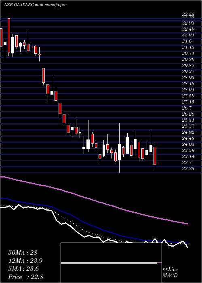
Task: Click the 32.04 price axis label
Action: tap(188, 35)
